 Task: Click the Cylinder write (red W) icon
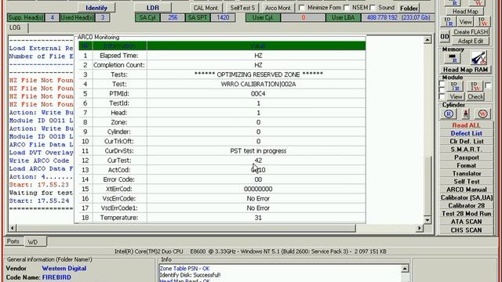[x=482, y=114]
